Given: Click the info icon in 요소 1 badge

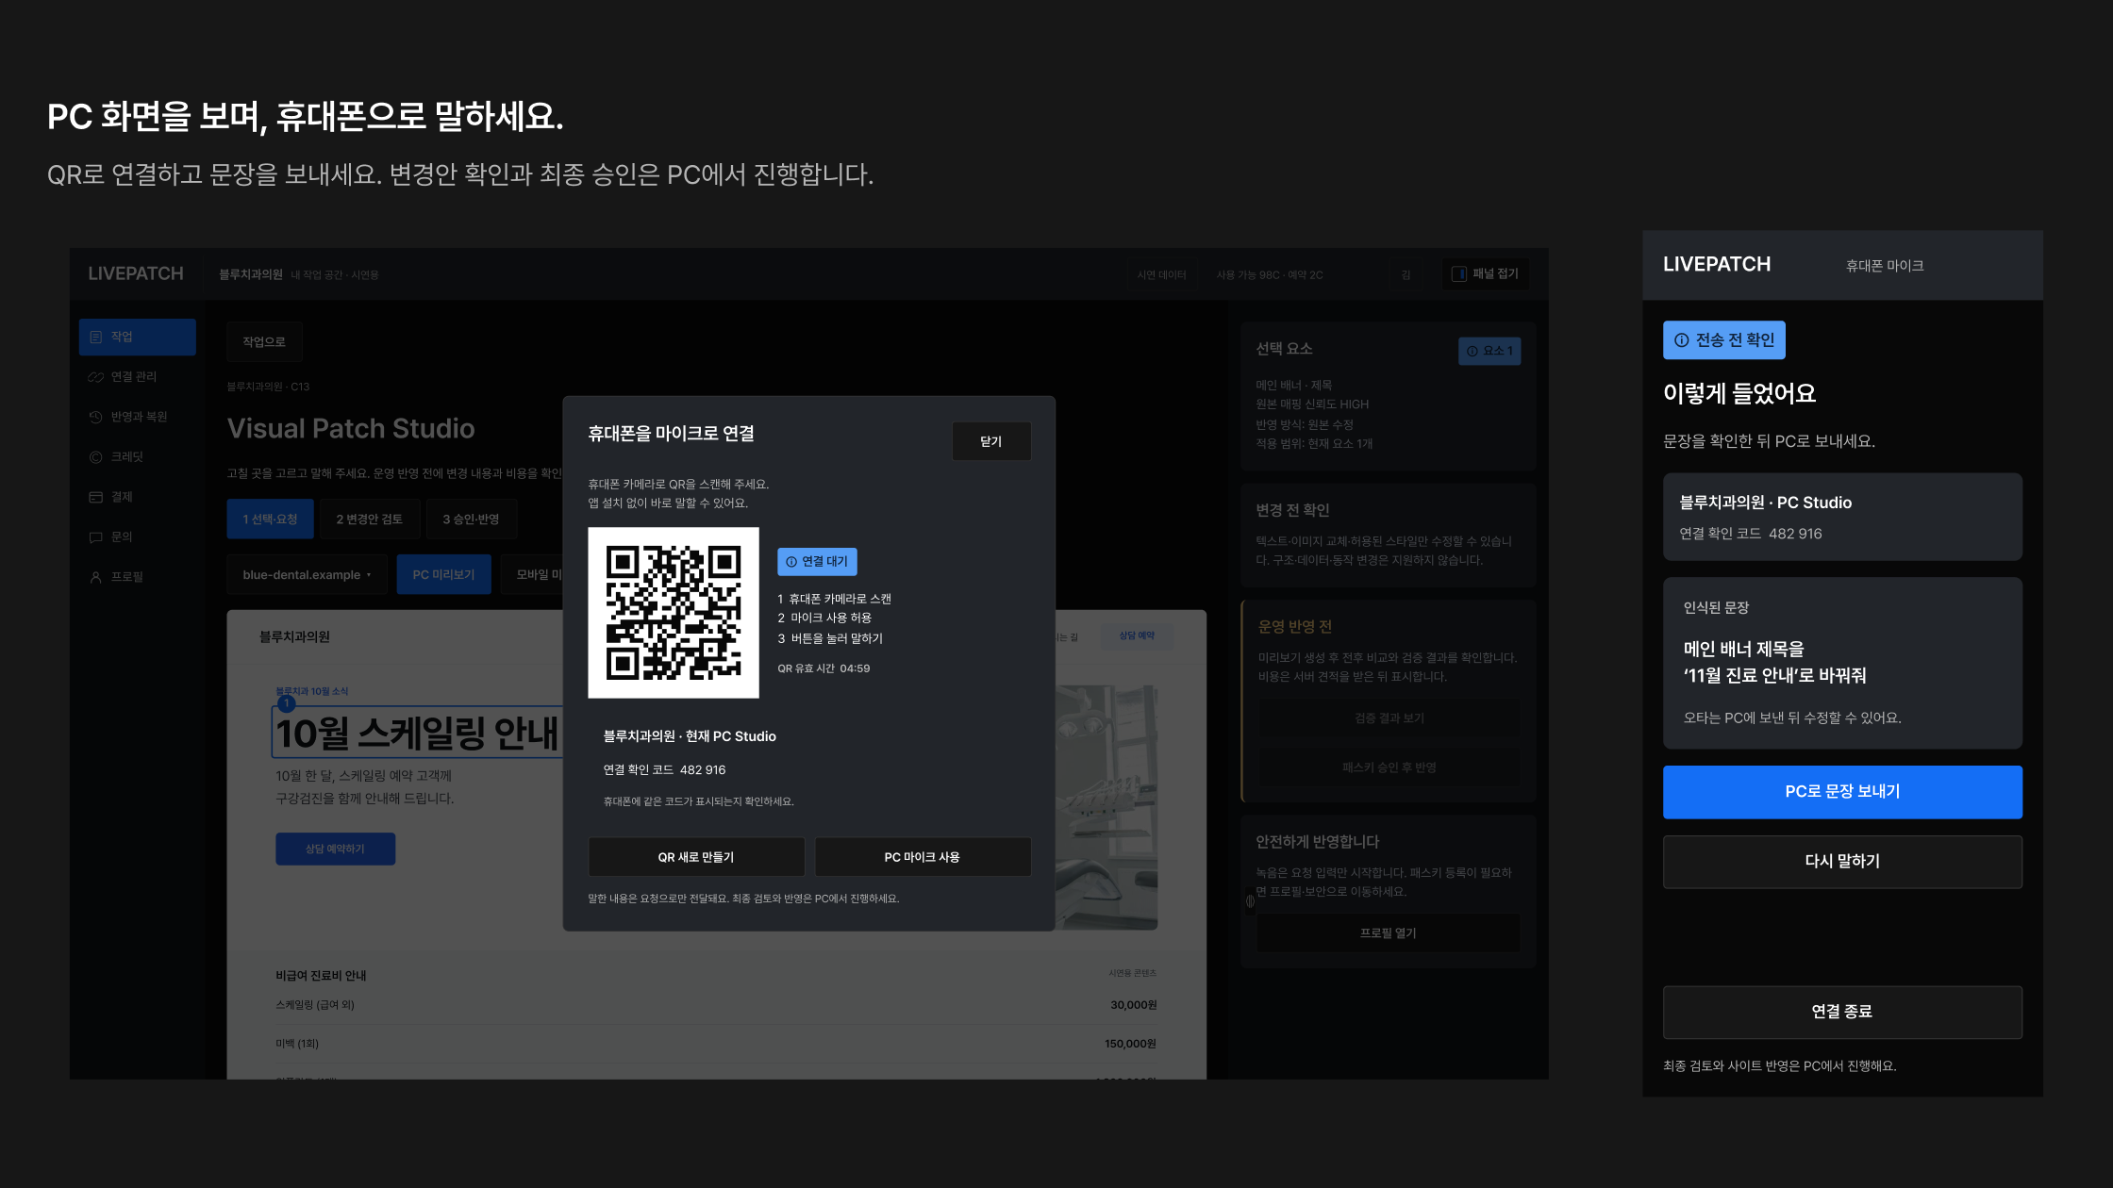Looking at the screenshot, I should [1472, 351].
